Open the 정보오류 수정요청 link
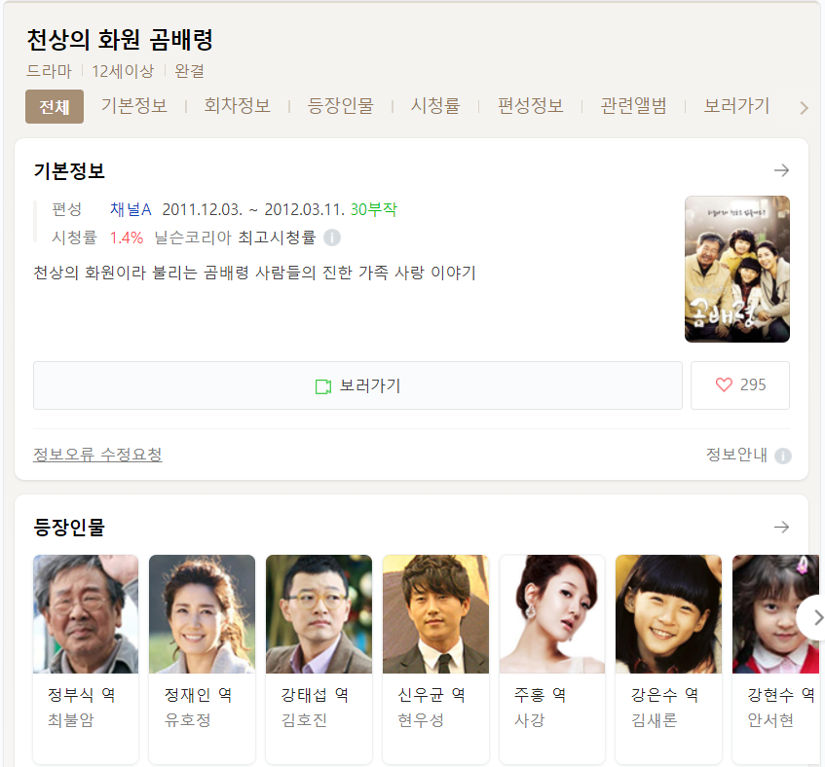Viewport: 825px width, 767px height. click(x=97, y=455)
